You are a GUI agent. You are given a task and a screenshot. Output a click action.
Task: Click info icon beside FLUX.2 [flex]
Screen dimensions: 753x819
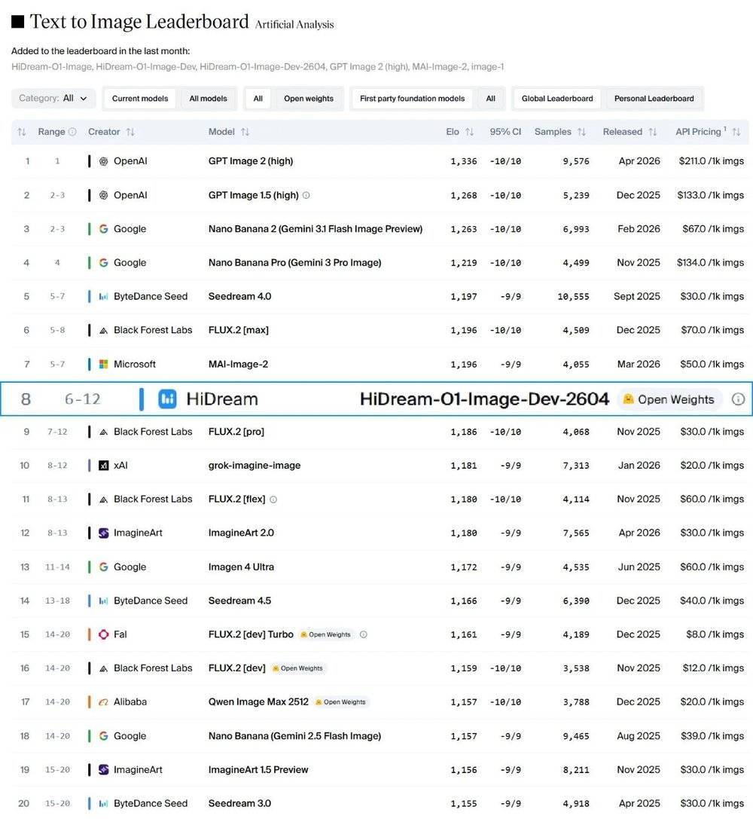pos(273,500)
